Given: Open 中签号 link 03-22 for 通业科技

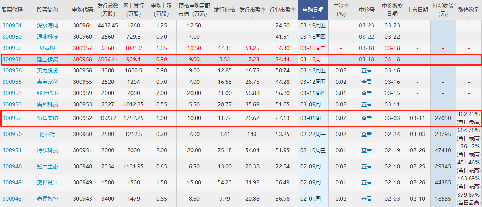Looking at the screenshot, I should [367, 37].
